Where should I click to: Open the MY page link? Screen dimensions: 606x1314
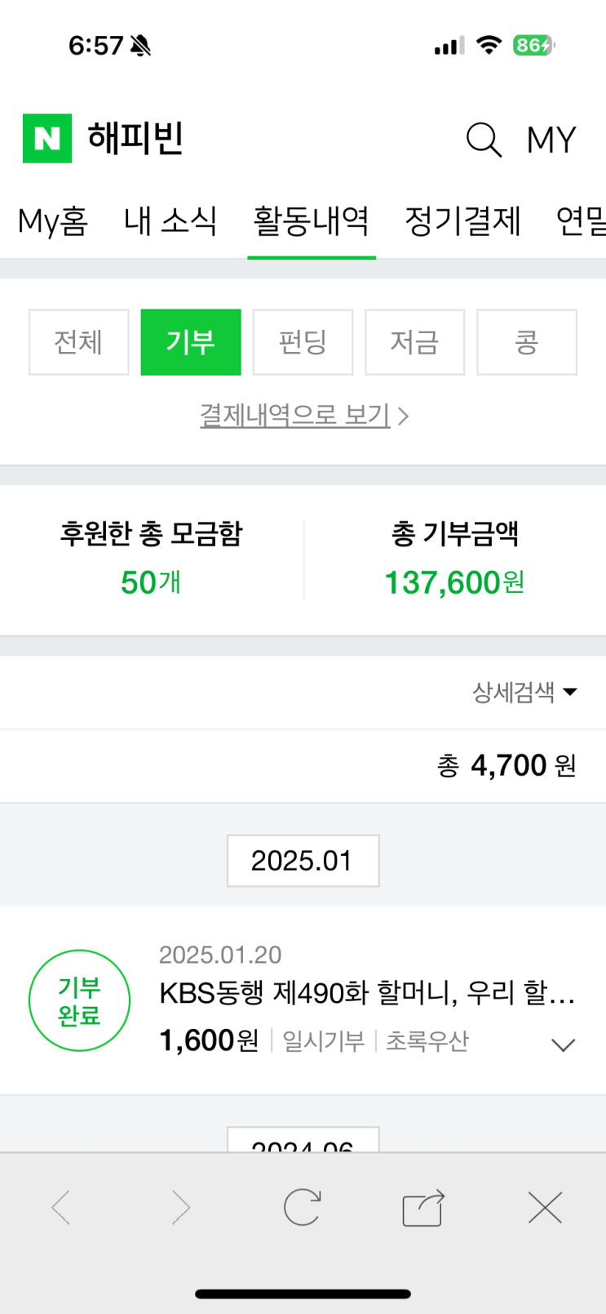coord(551,140)
